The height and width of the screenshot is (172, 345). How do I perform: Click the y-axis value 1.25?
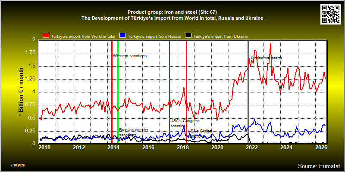tap(31, 79)
